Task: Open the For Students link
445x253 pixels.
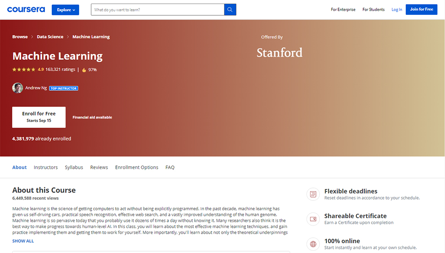Action: point(373,9)
